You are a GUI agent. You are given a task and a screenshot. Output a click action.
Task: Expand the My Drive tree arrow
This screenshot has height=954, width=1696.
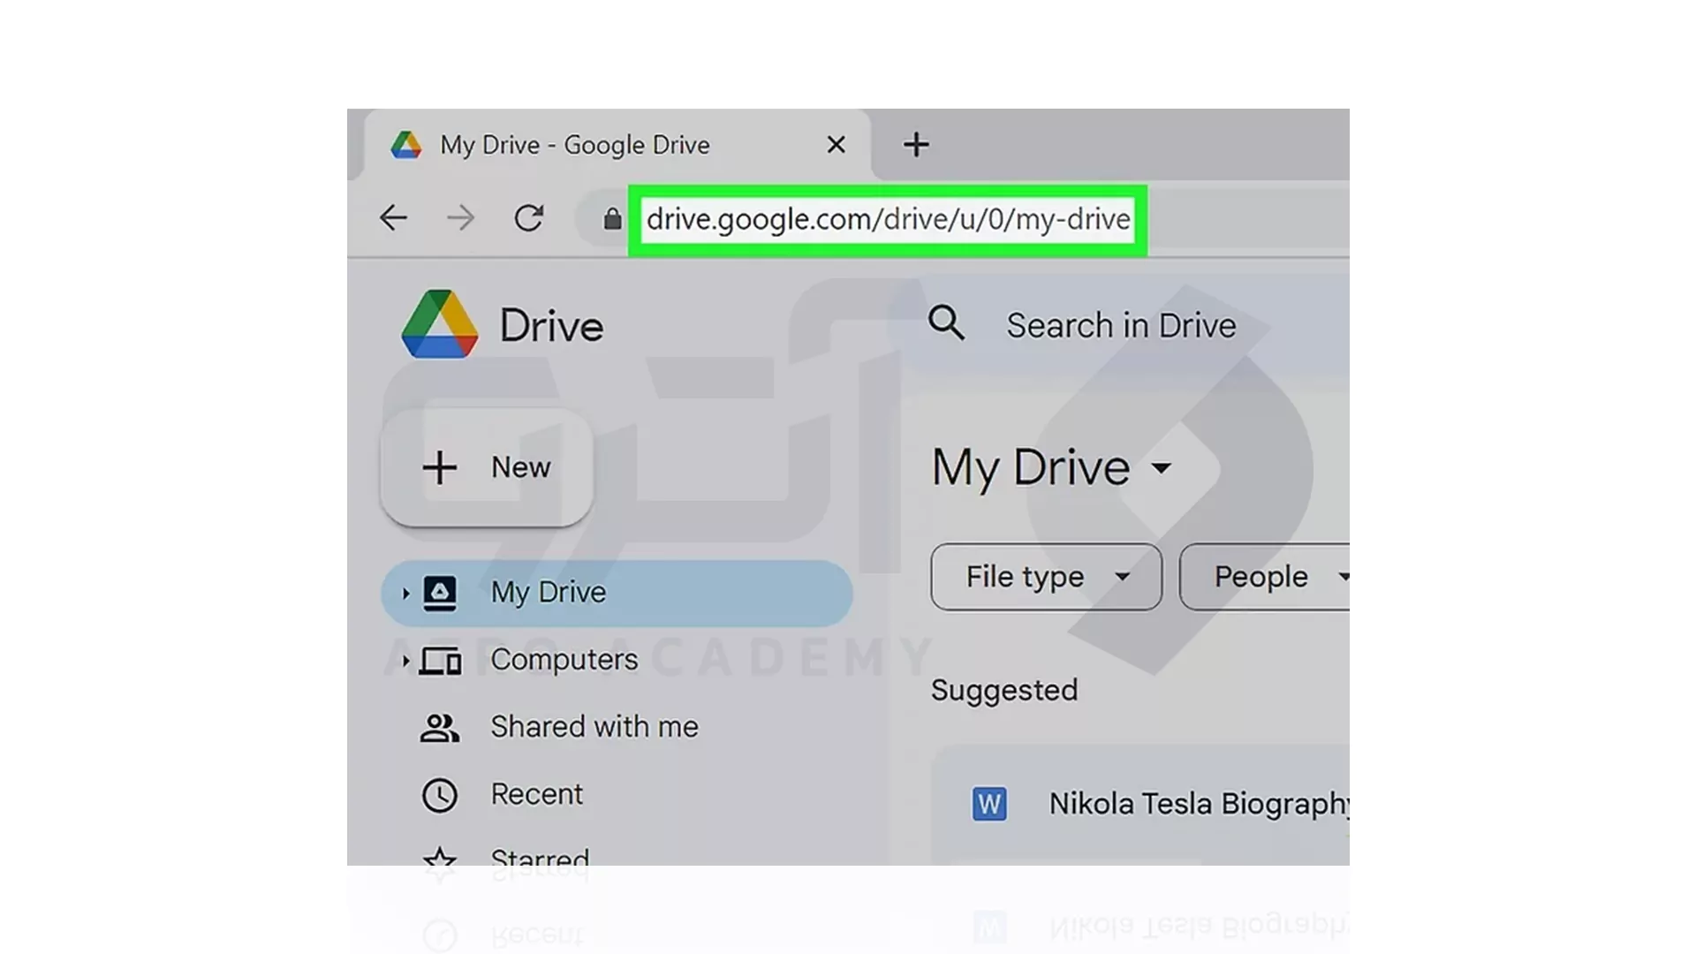[x=405, y=594]
